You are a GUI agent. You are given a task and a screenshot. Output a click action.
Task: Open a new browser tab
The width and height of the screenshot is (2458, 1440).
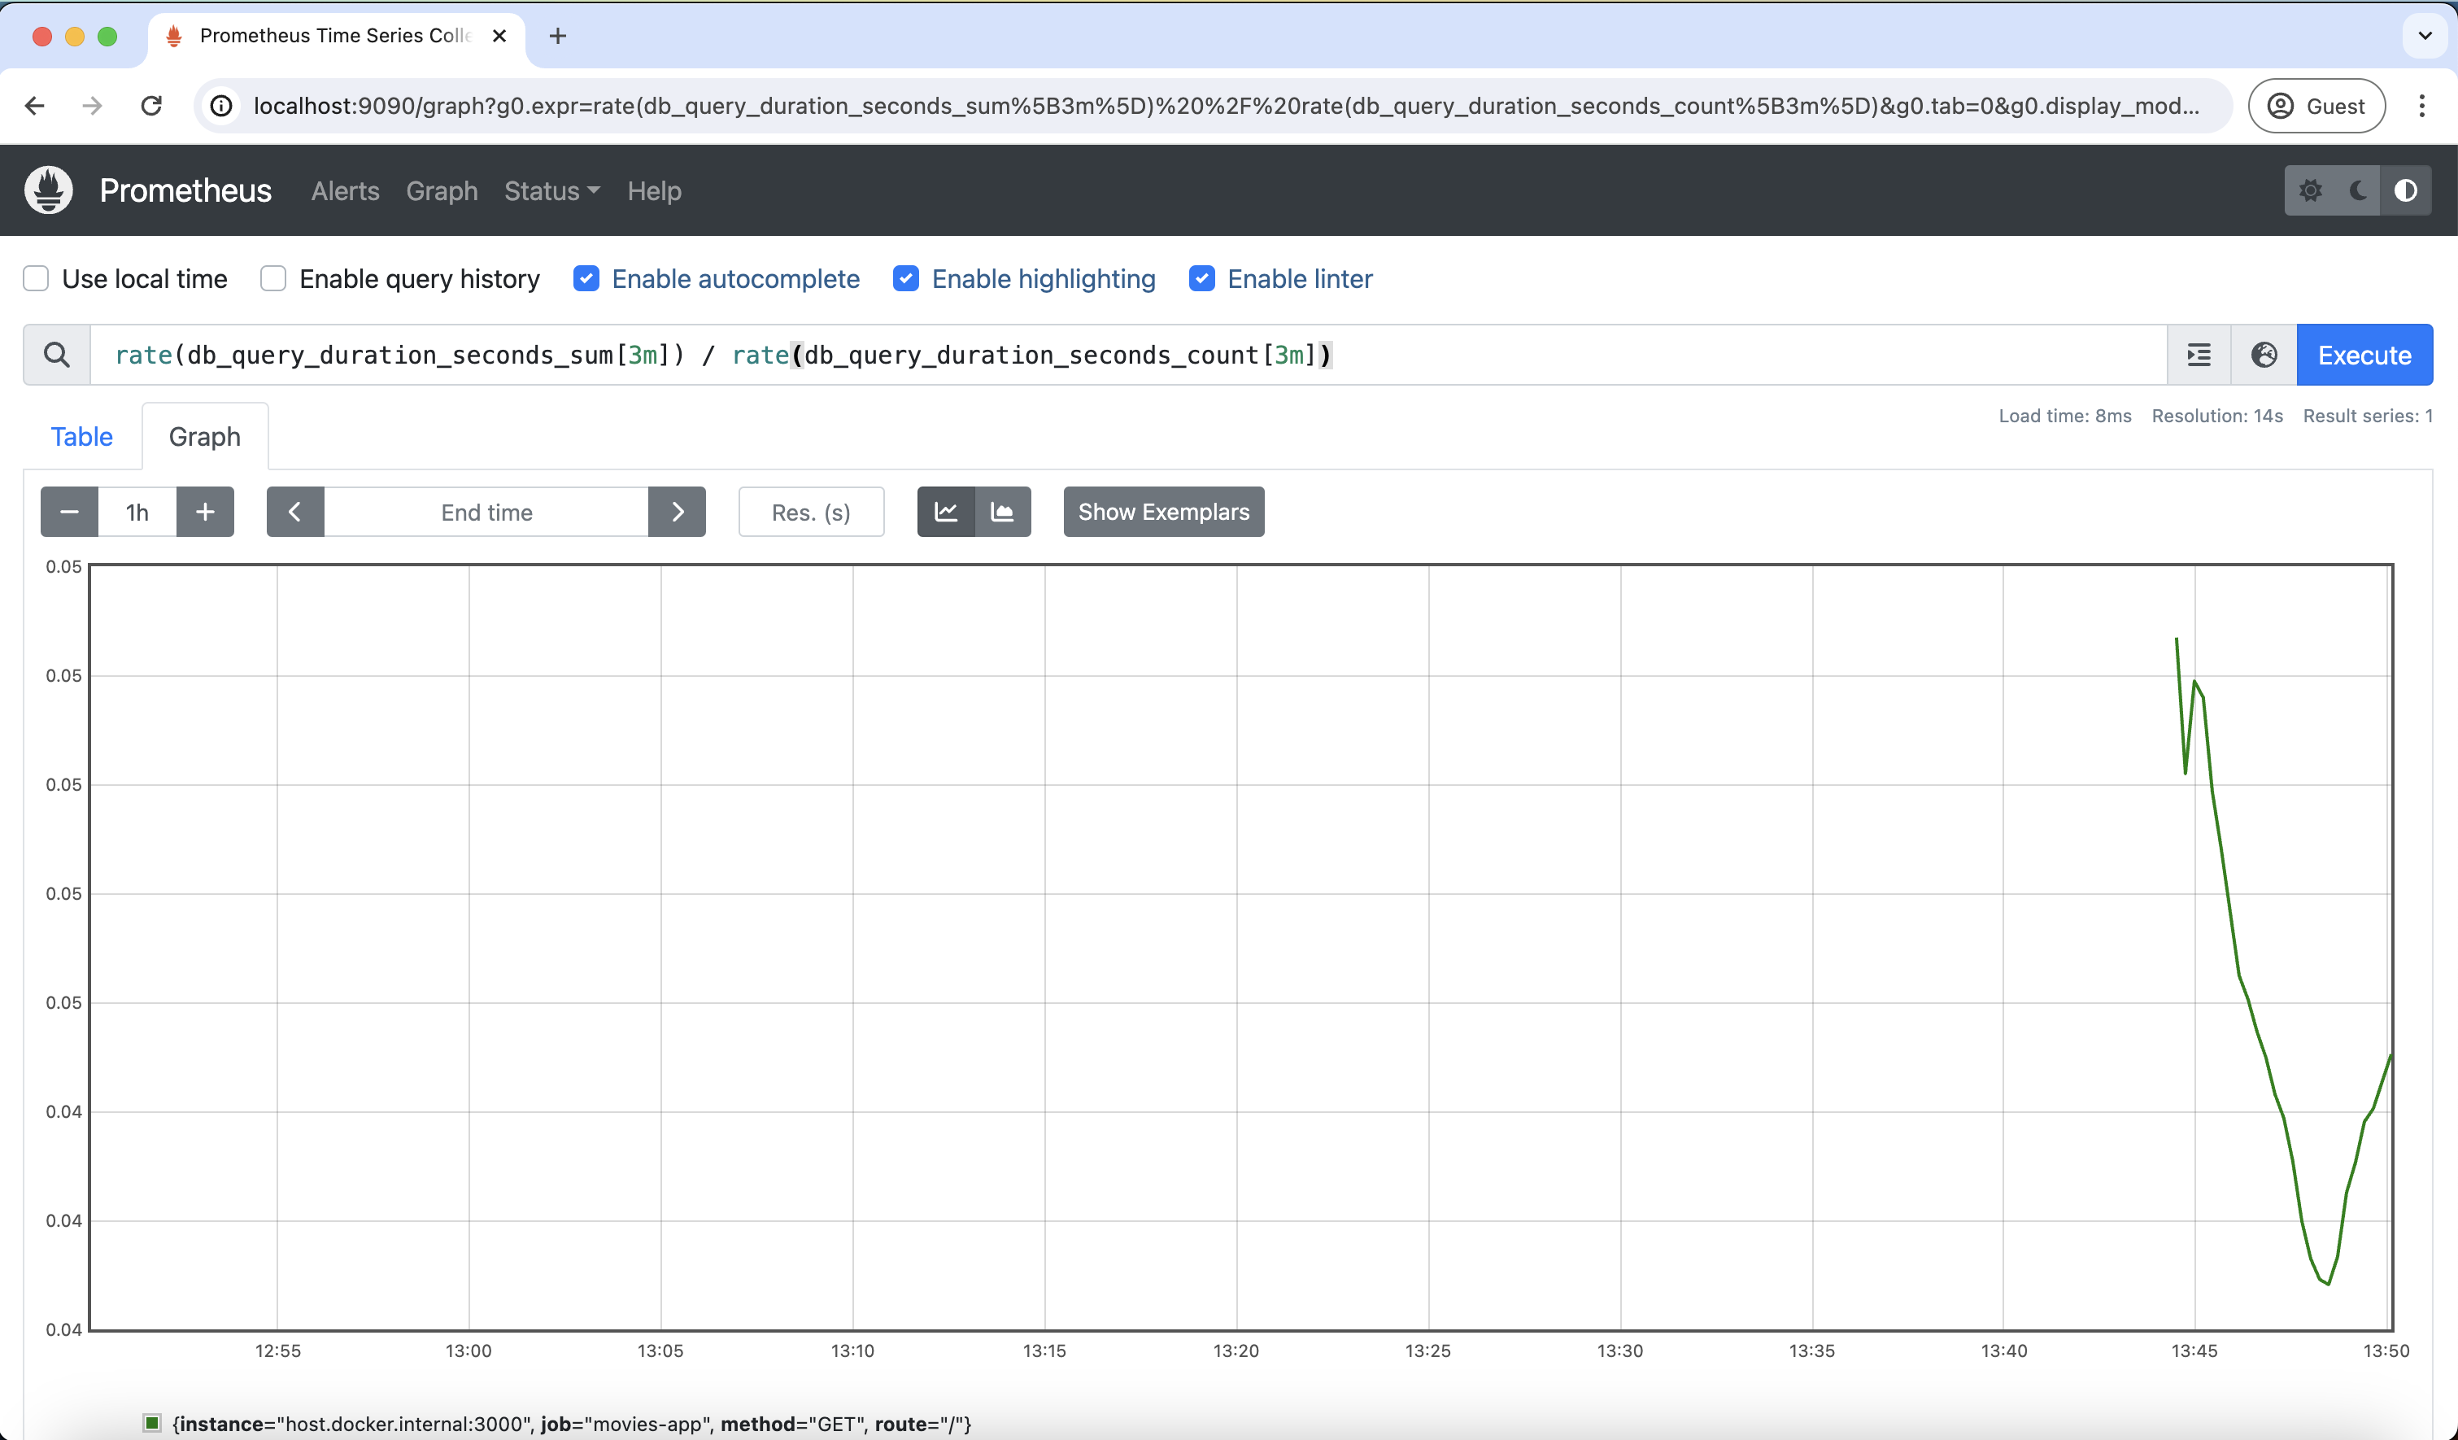558,36
